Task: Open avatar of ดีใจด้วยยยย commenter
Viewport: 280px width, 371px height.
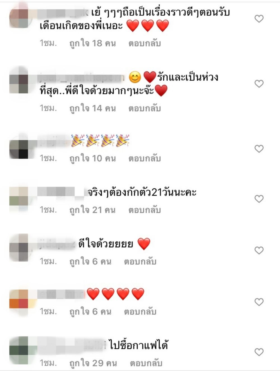Action: coord(19,247)
